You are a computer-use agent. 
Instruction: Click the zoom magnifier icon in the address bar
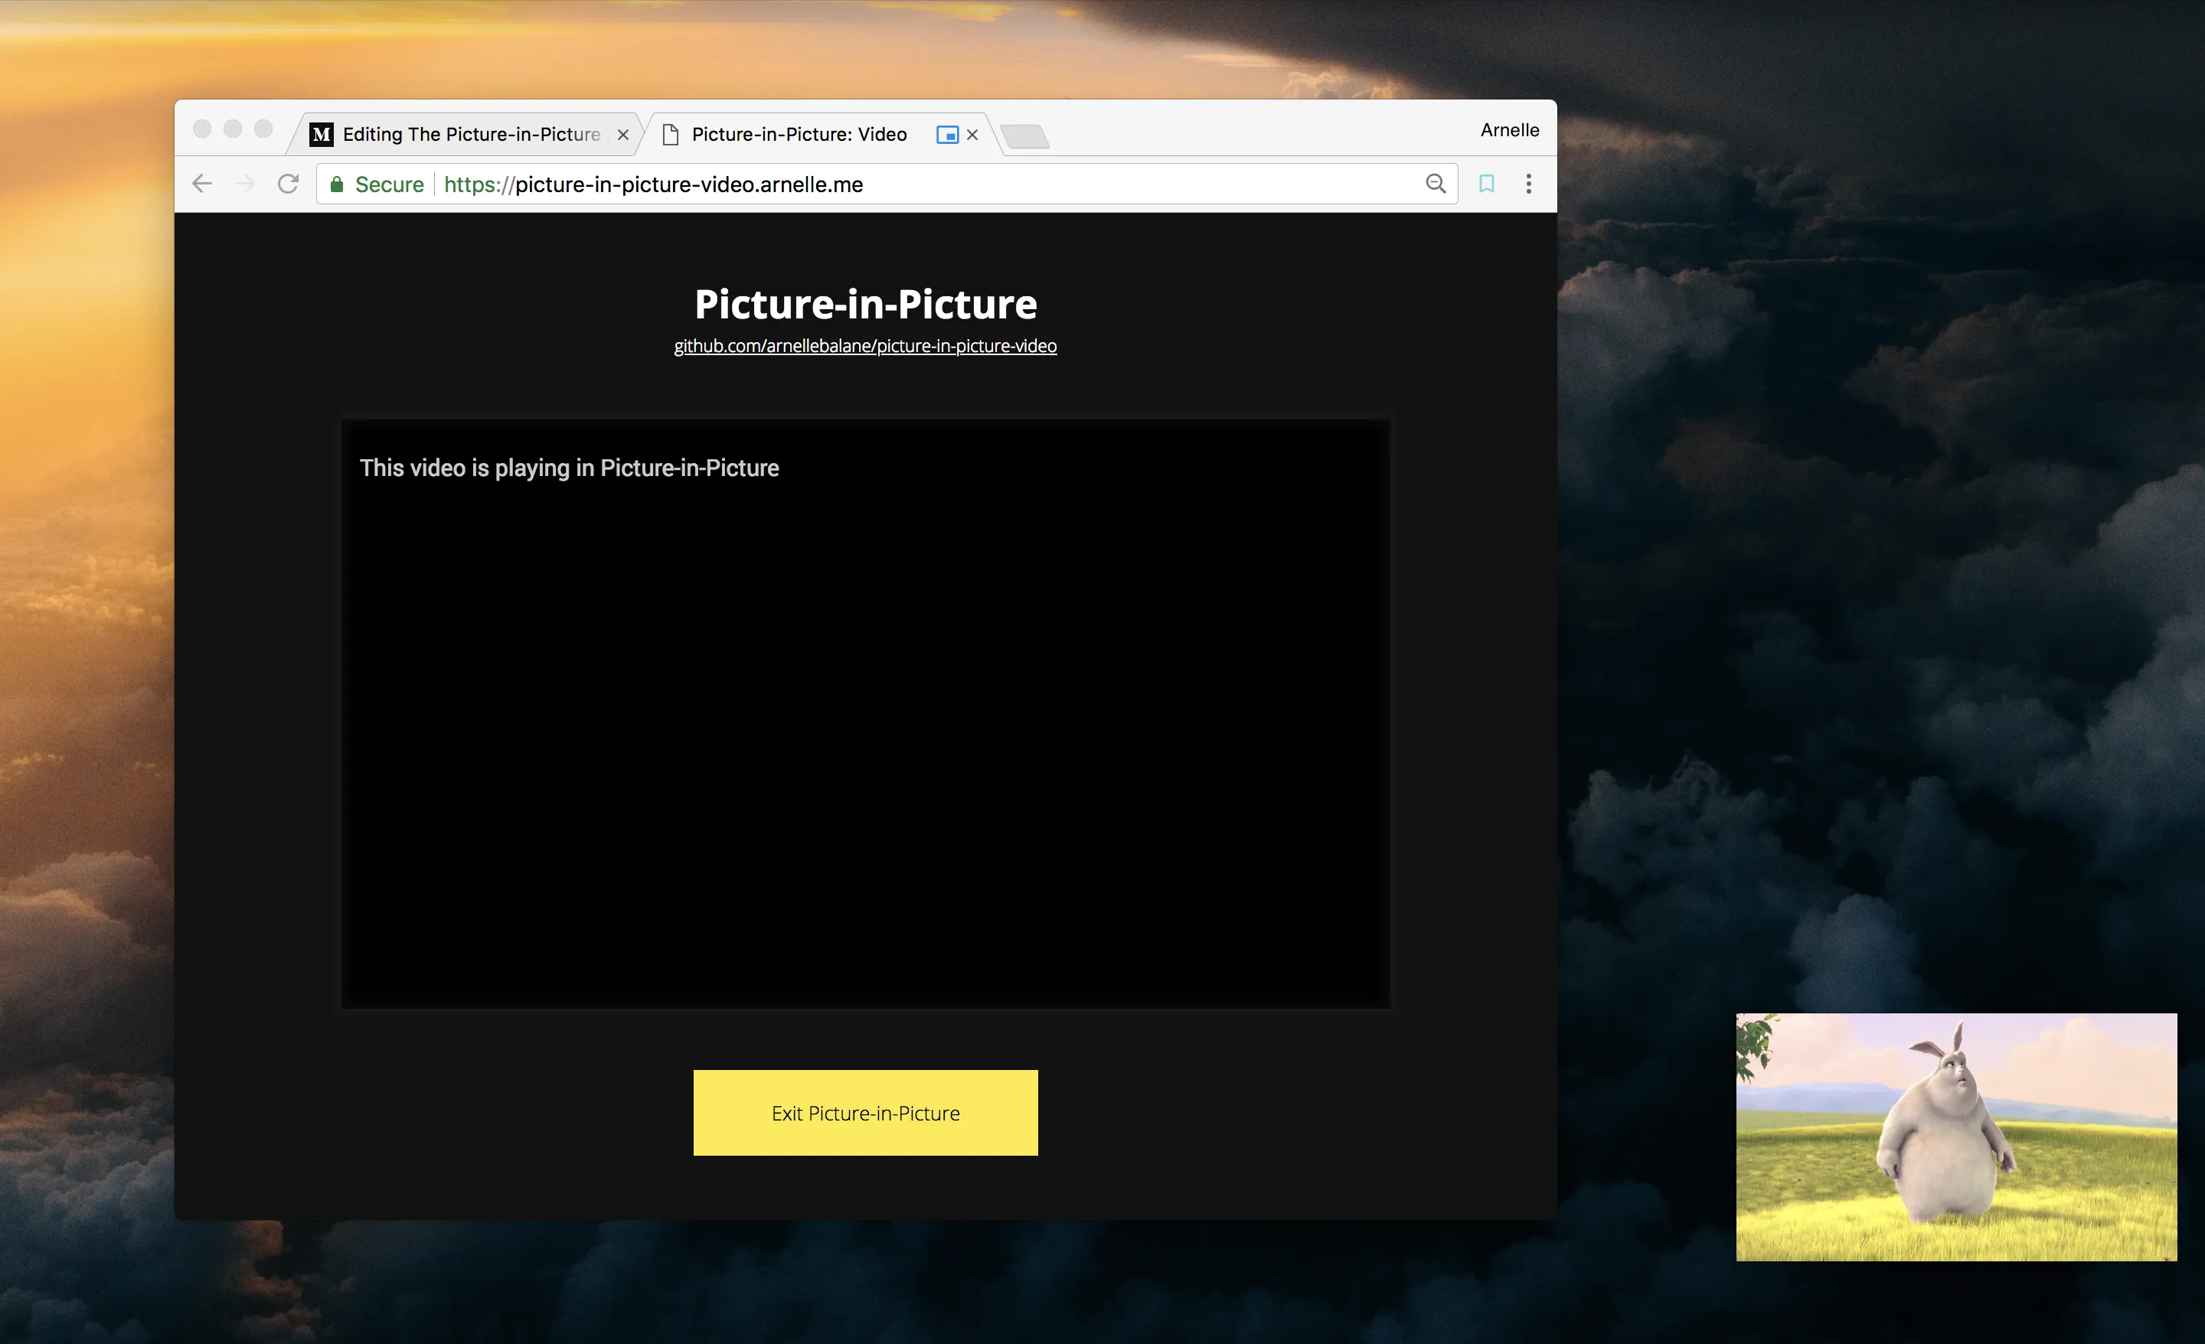(1436, 184)
